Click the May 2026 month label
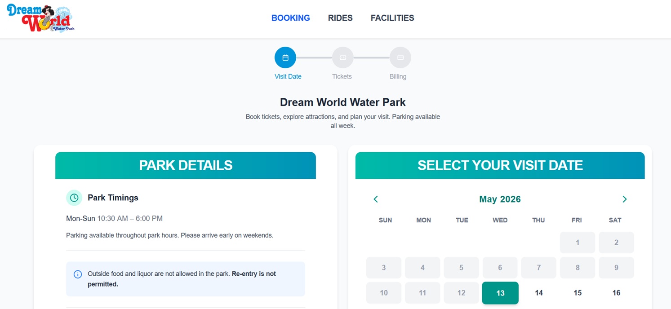Screen dimensions: 671x309 tap(500, 199)
